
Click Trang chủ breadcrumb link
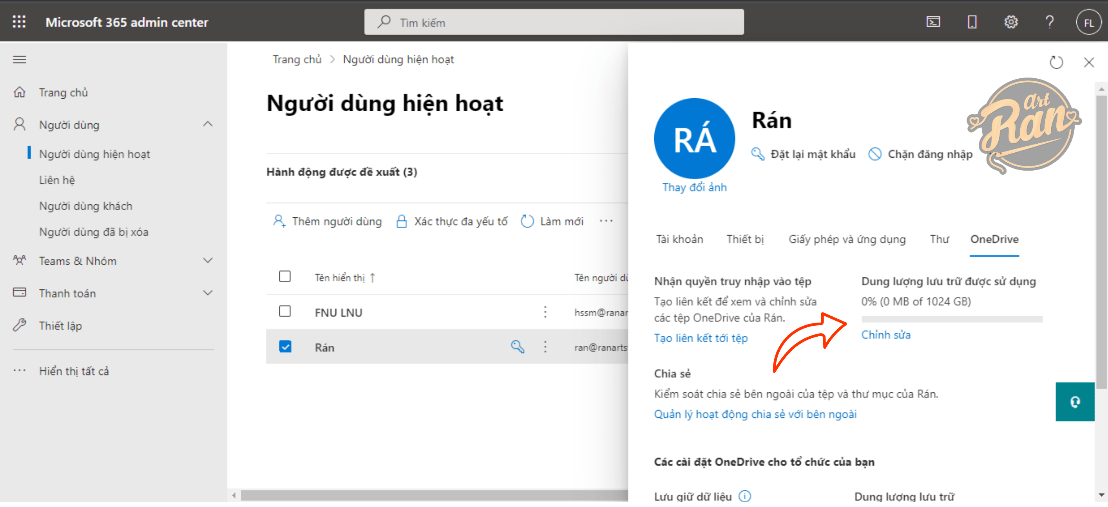click(297, 59)
